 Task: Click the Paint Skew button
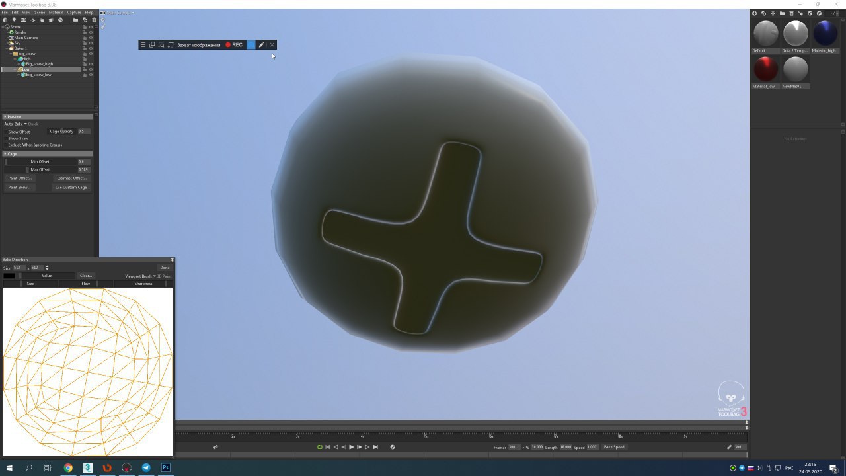[19, 187]
